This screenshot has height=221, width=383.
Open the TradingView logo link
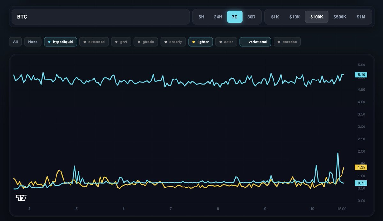coord(21,198)
